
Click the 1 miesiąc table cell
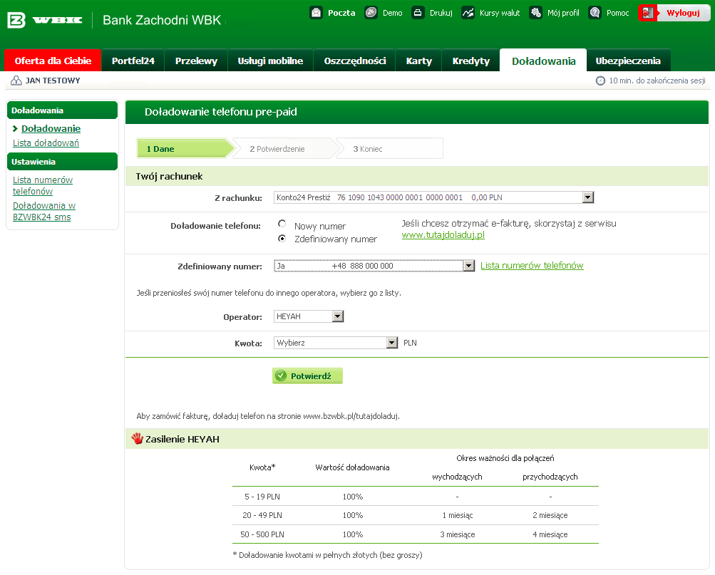click(458, 515)
